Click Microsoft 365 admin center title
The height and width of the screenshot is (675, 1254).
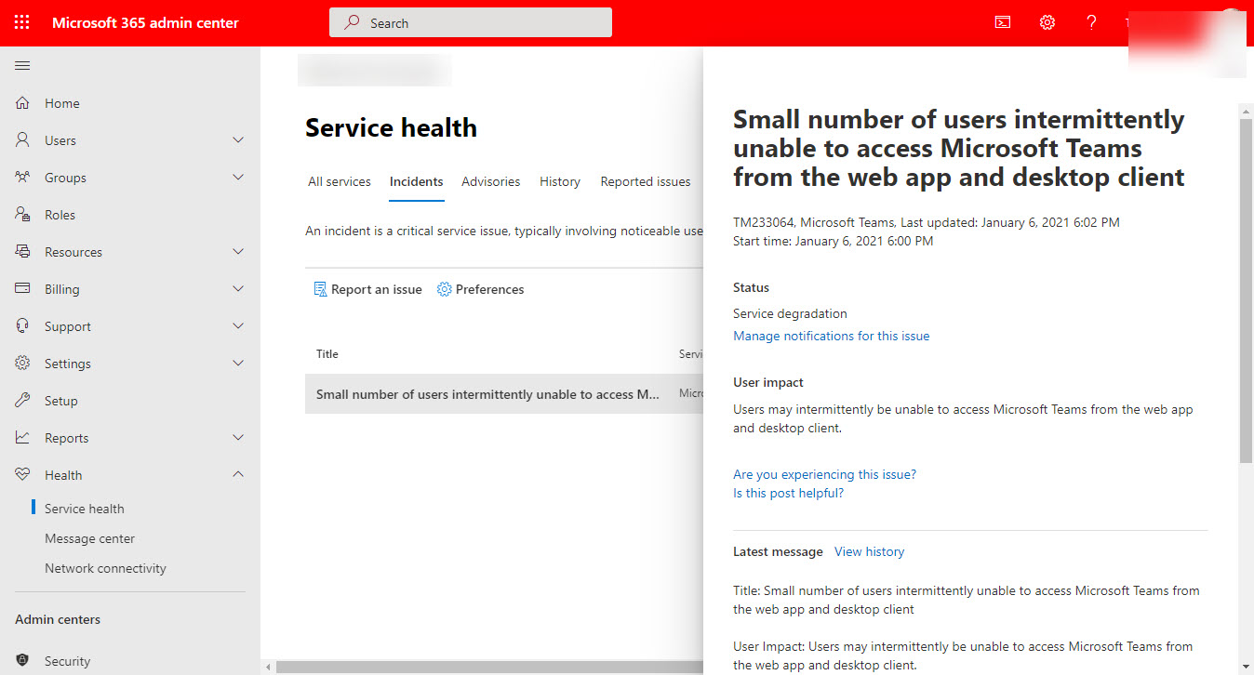[145, 22]
